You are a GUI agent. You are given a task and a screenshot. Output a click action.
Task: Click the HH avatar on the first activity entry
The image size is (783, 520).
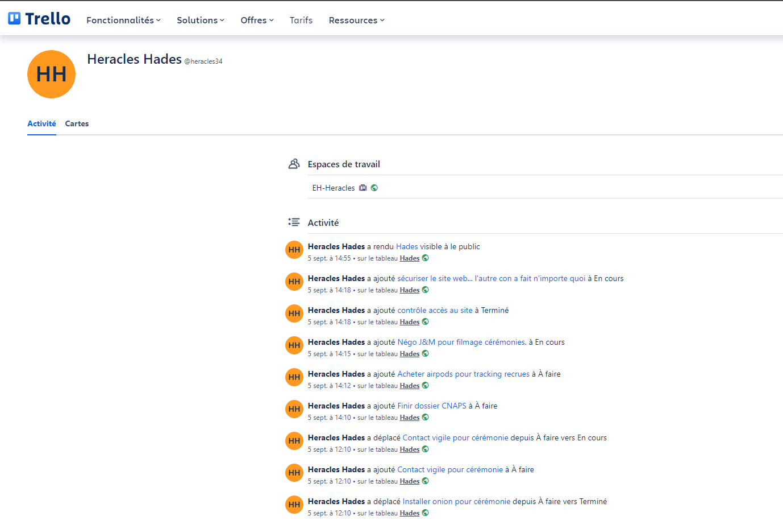(x=294, y=249)
